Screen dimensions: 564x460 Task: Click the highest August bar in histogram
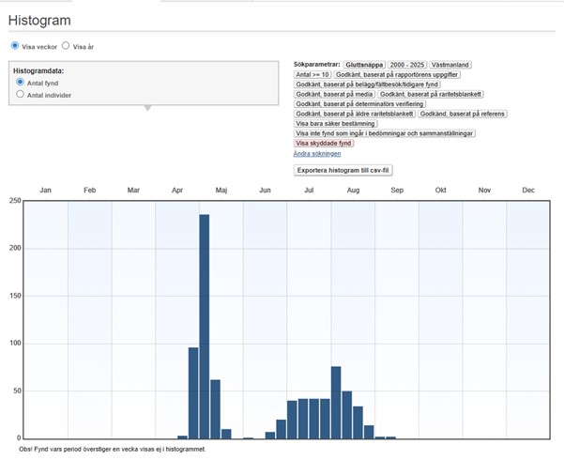(x=336, y=402)
